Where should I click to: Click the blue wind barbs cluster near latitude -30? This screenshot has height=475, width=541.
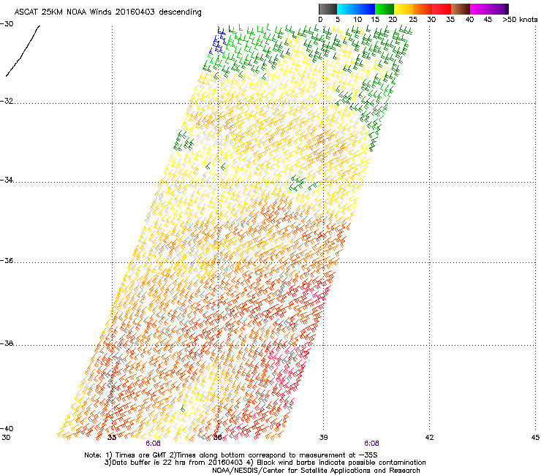coord(219,40)
